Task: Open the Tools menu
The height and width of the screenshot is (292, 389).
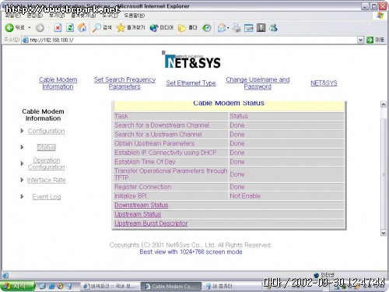Action: coord(110,16)
